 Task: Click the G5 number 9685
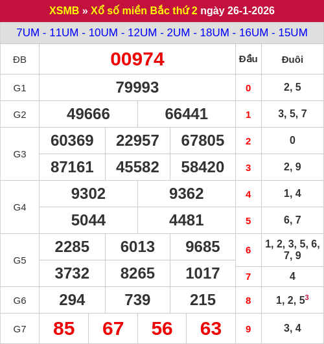203,247
